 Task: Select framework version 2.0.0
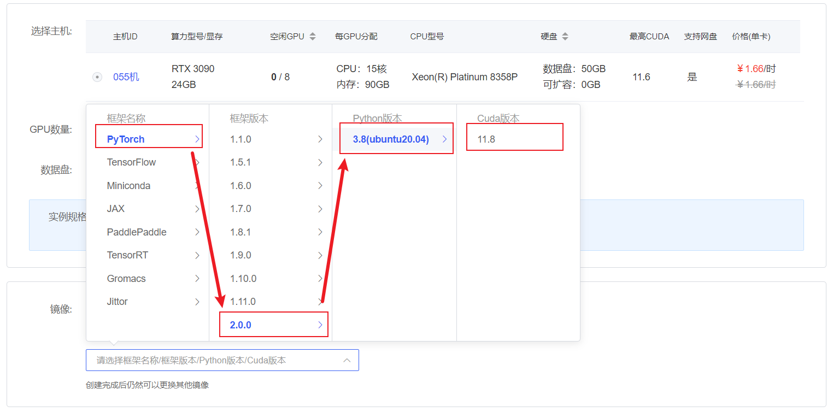pos(240,325)
